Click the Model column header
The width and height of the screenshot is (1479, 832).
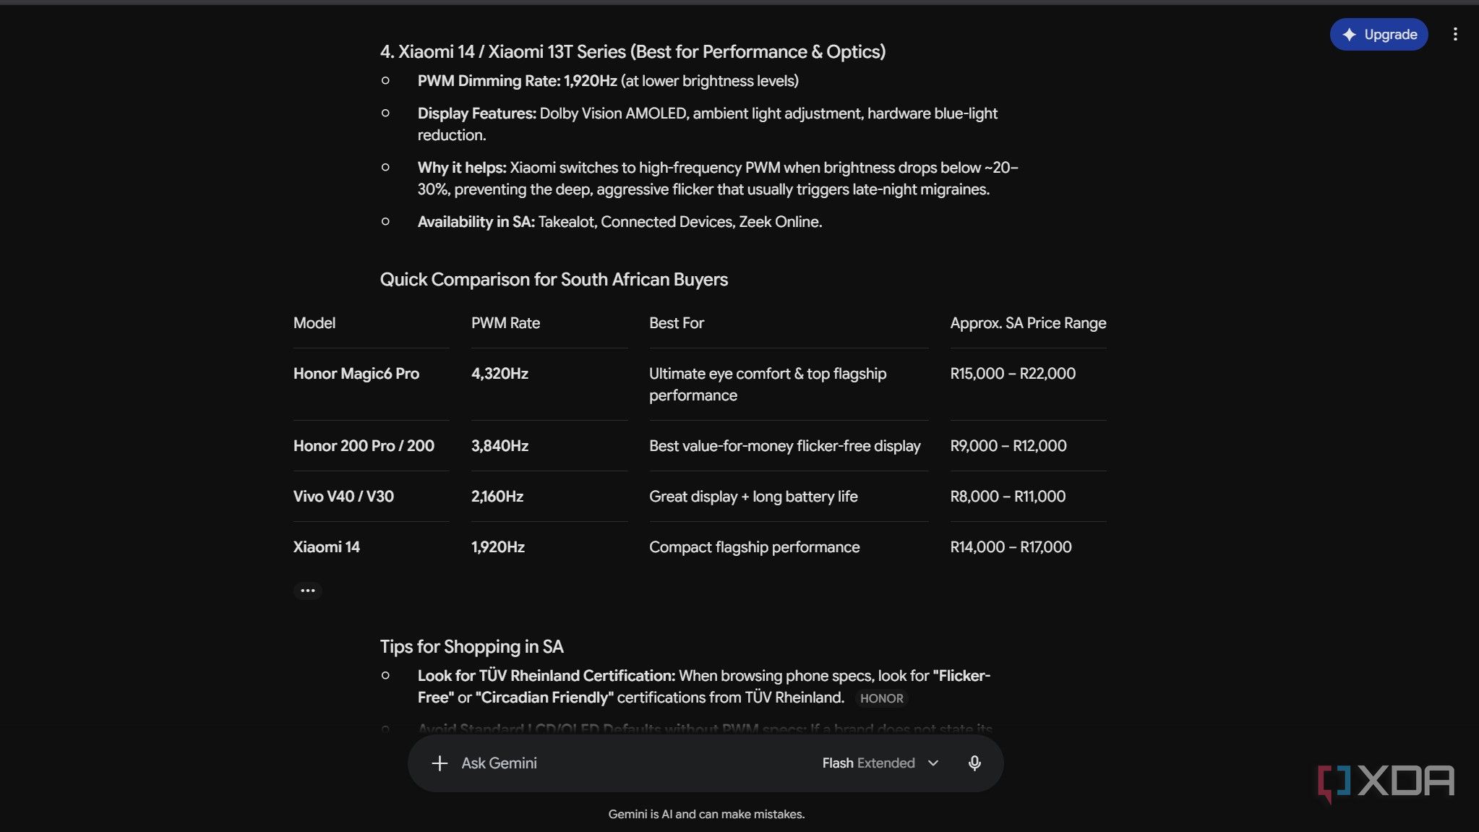(314, 323)
